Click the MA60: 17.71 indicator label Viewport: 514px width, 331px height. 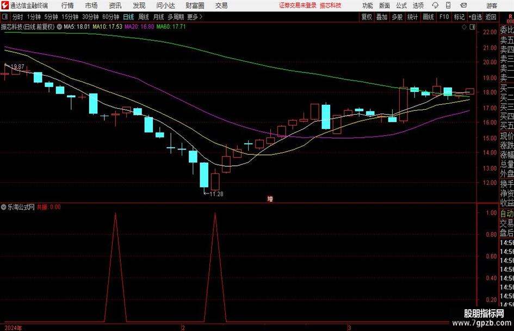[x=171, y=27]
